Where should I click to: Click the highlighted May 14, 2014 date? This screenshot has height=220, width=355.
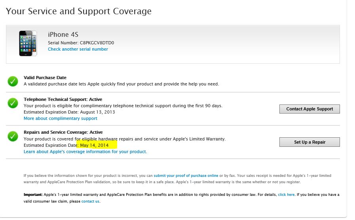pyautogui.click(x=94, y=145)
